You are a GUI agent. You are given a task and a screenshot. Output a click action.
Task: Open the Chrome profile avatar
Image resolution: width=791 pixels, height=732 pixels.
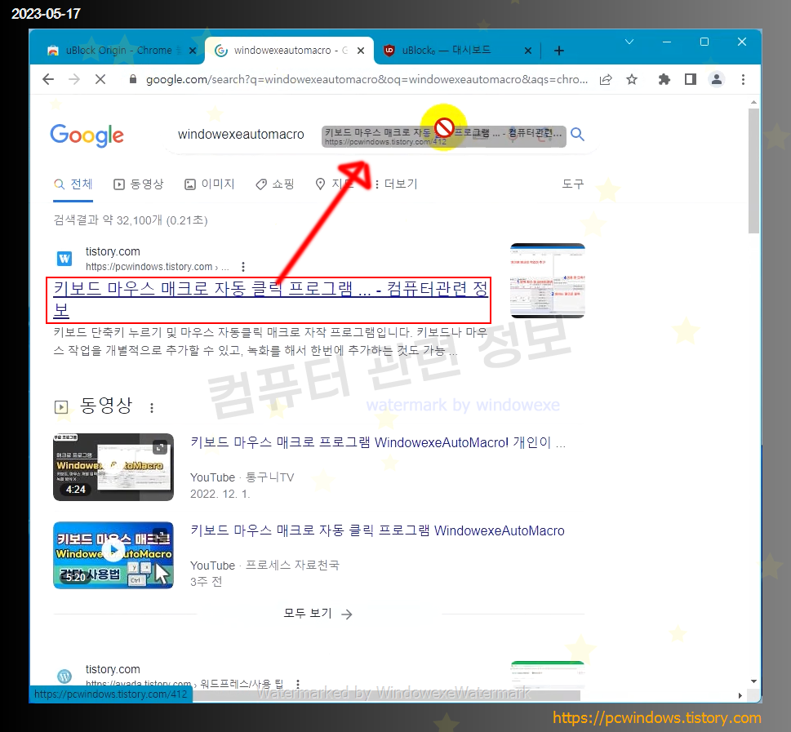tap(717, 79)
